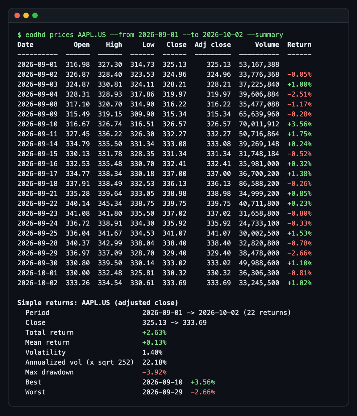Click the Low column header
357x416 pixels.
point(148,45)
